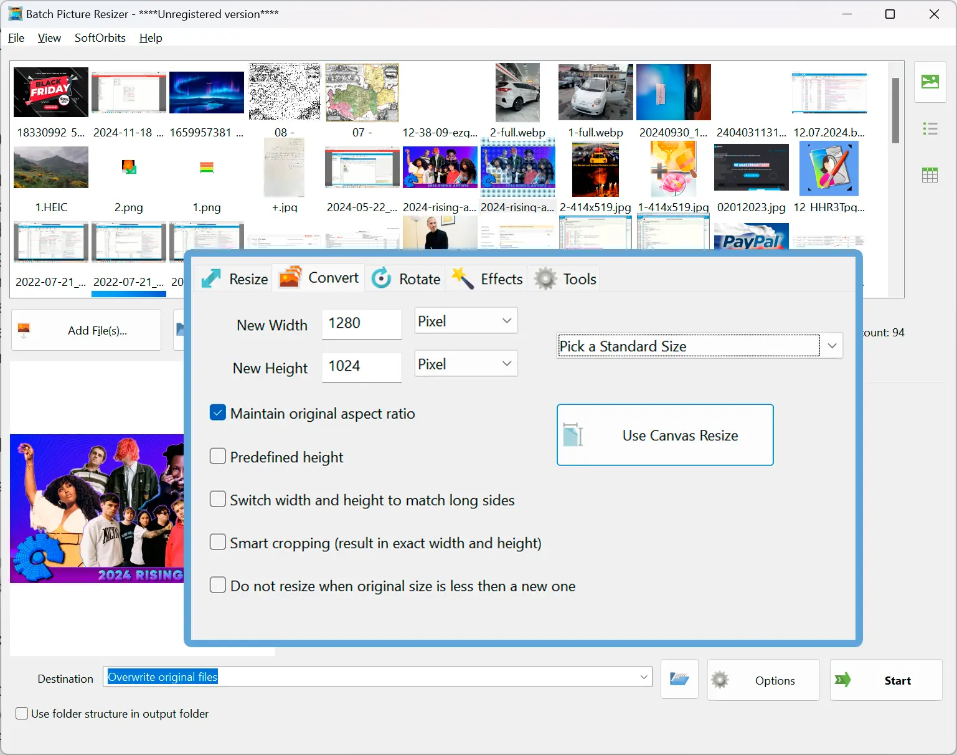Select the 07 - map thumbnail
Viewport: 957px width, 755px height.
(x=362, y=92)
